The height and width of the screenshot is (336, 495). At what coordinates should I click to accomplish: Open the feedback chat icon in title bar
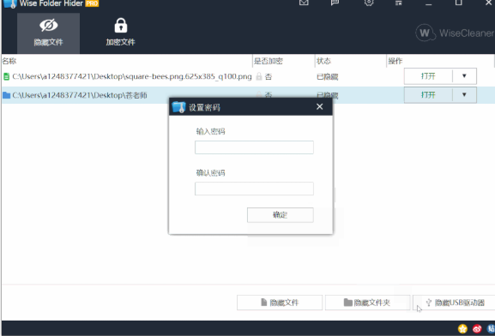(335, 3)
